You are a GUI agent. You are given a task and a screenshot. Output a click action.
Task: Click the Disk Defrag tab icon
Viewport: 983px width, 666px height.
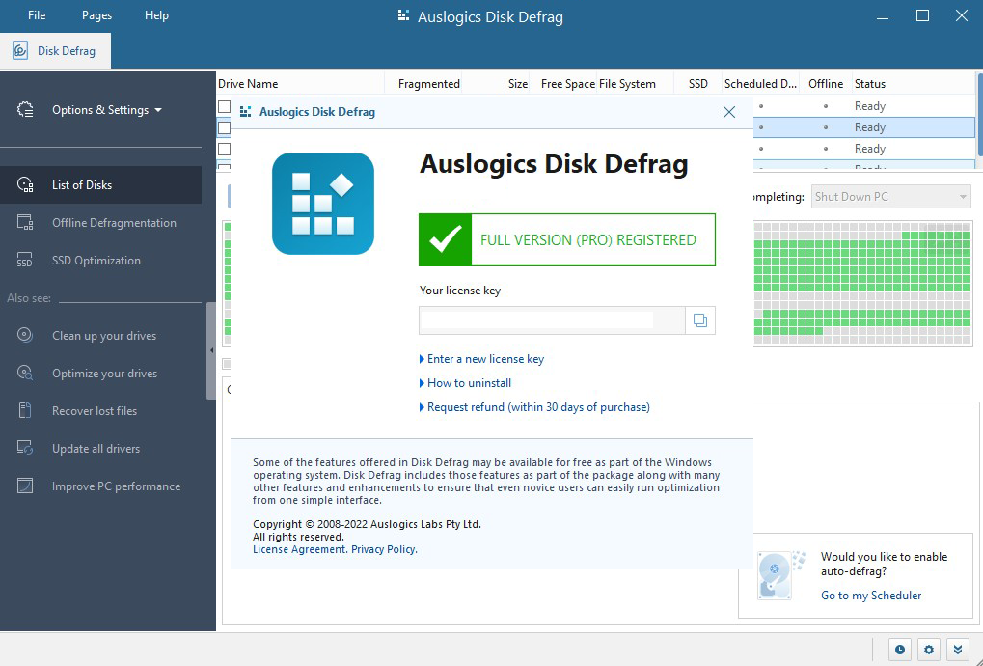point(20,51)
